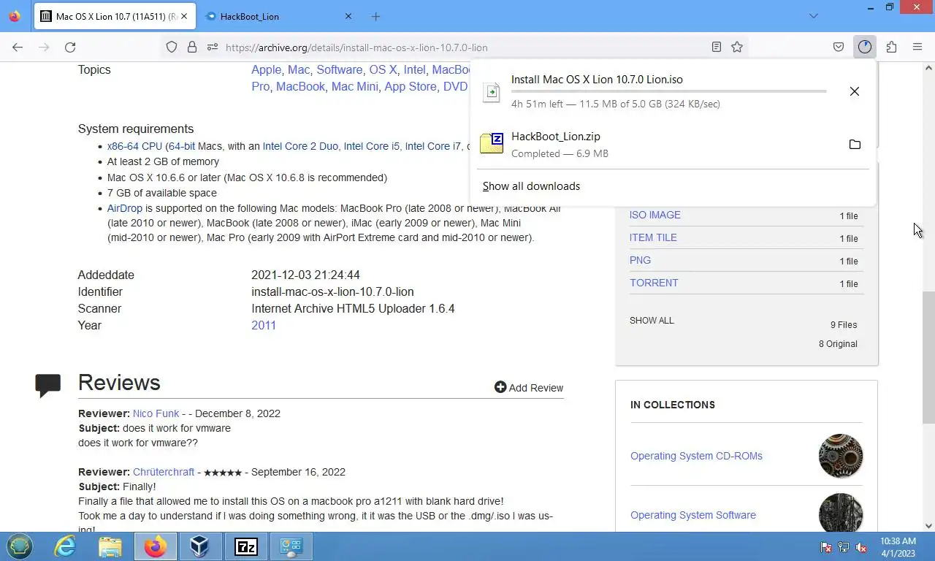
Task: Open reviewer Nico Funk's profile
Action: coord(156,413)
